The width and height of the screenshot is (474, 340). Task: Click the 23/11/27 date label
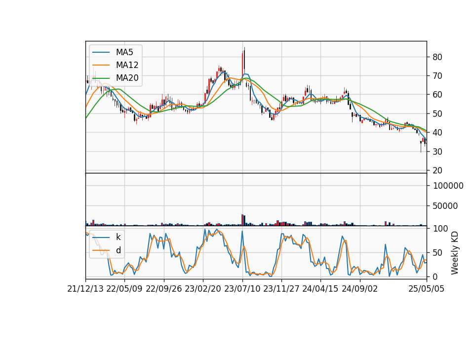click(x=281, y=289)
